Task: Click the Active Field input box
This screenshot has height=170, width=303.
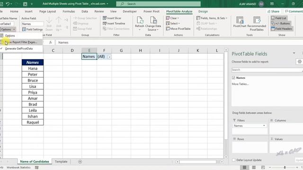Action: click(x=33, y=24)
